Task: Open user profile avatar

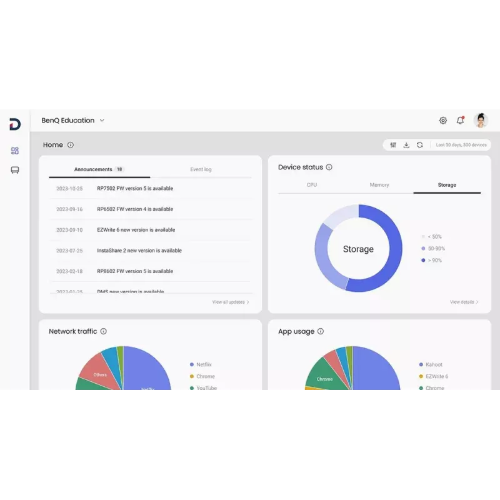Action: point(481,121)
